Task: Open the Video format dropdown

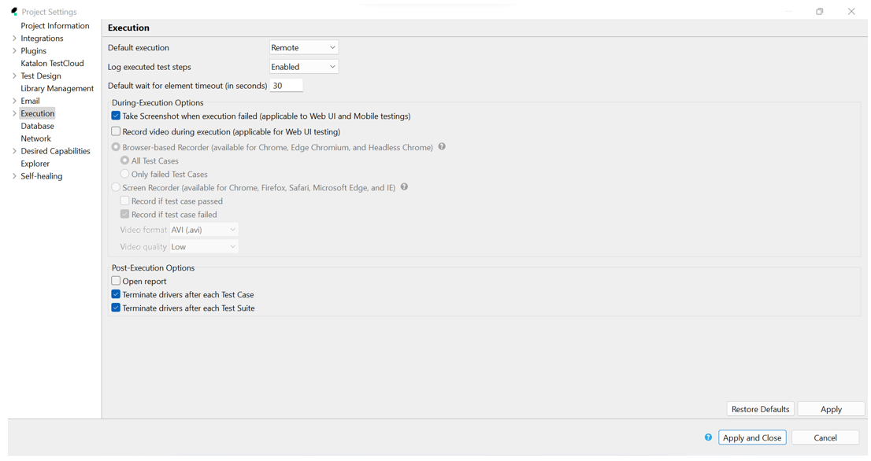Action: pos(203,230)
